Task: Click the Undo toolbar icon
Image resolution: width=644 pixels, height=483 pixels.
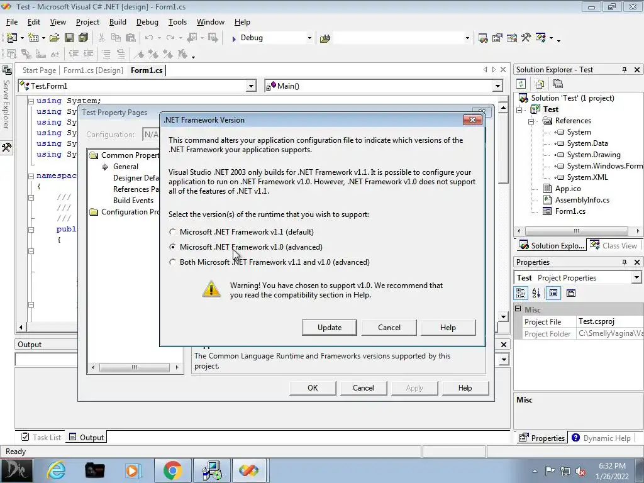Action: coord(148,38)
